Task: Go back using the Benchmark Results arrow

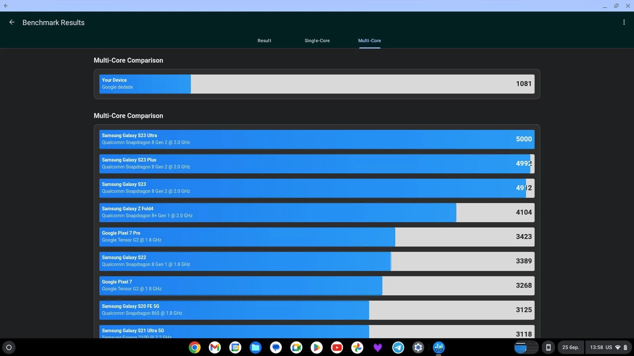Action: [12, 22]
